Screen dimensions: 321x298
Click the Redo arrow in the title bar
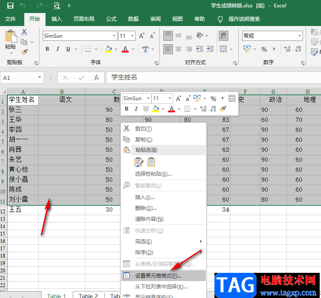pos(40,6)
